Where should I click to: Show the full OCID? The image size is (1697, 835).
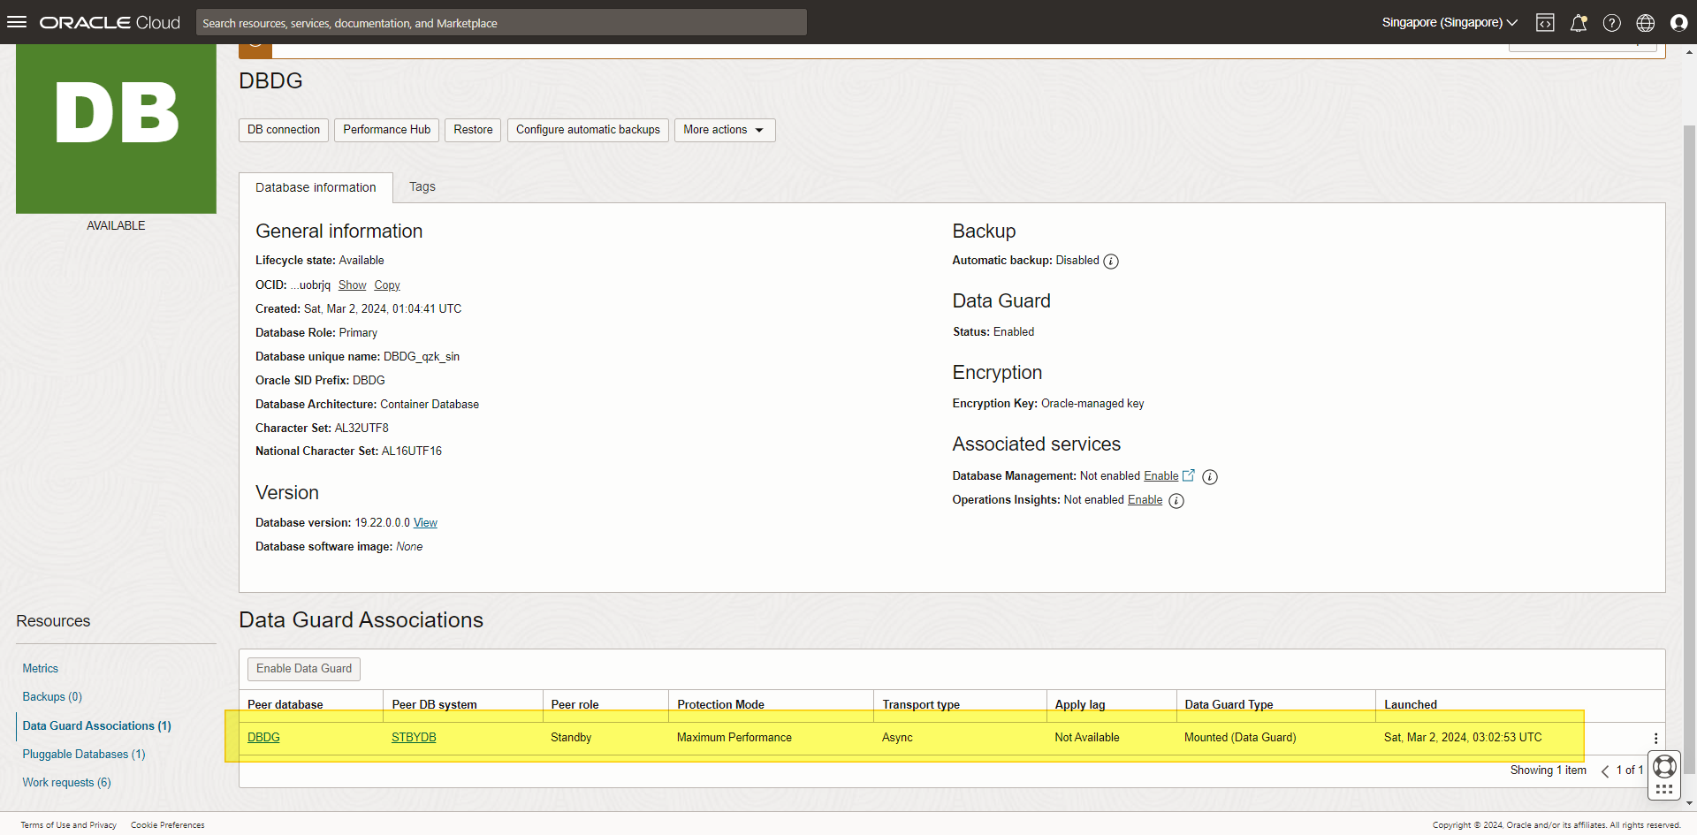click(352, 285)
